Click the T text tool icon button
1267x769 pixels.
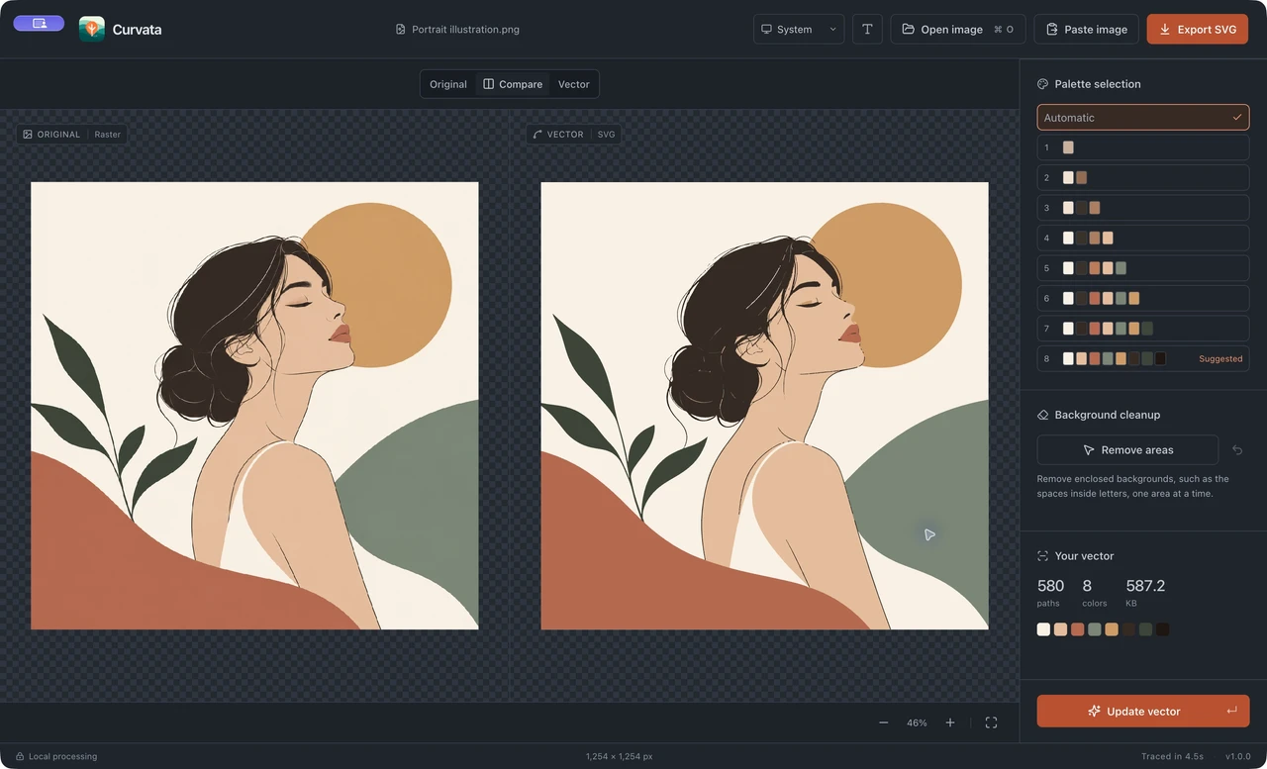pyautogui.click(x=867, y=29)
